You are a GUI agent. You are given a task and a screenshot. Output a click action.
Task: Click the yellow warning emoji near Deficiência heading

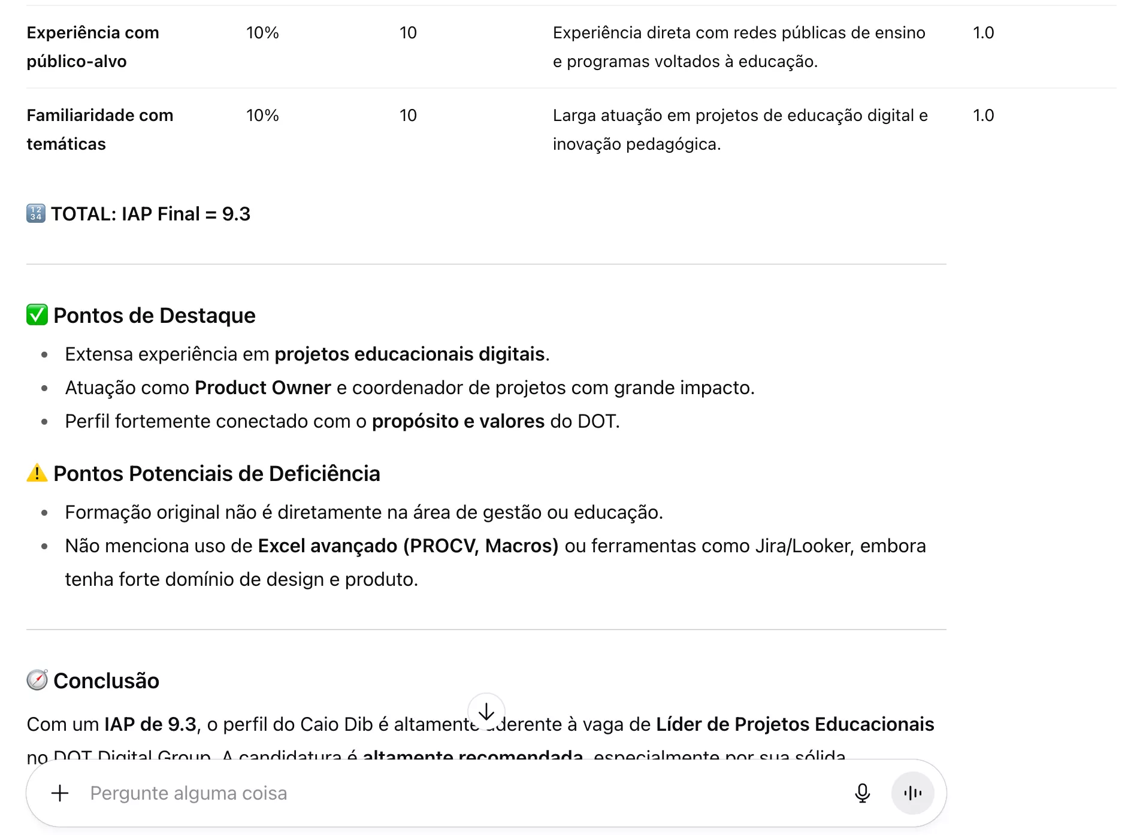(37, 473)
